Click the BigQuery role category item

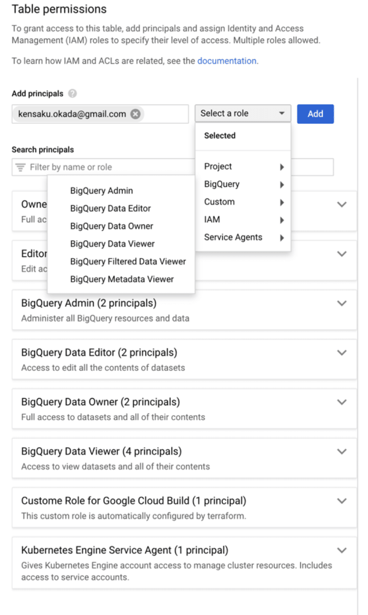pos(243,184)
